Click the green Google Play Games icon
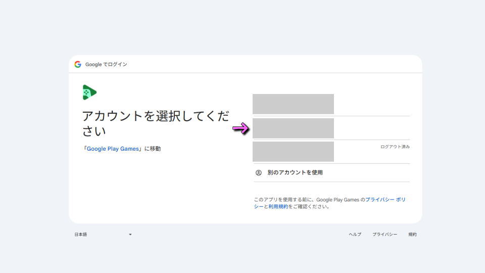This screenshot has height=273, width=485. pyautogui.click(x=89, y=92)
